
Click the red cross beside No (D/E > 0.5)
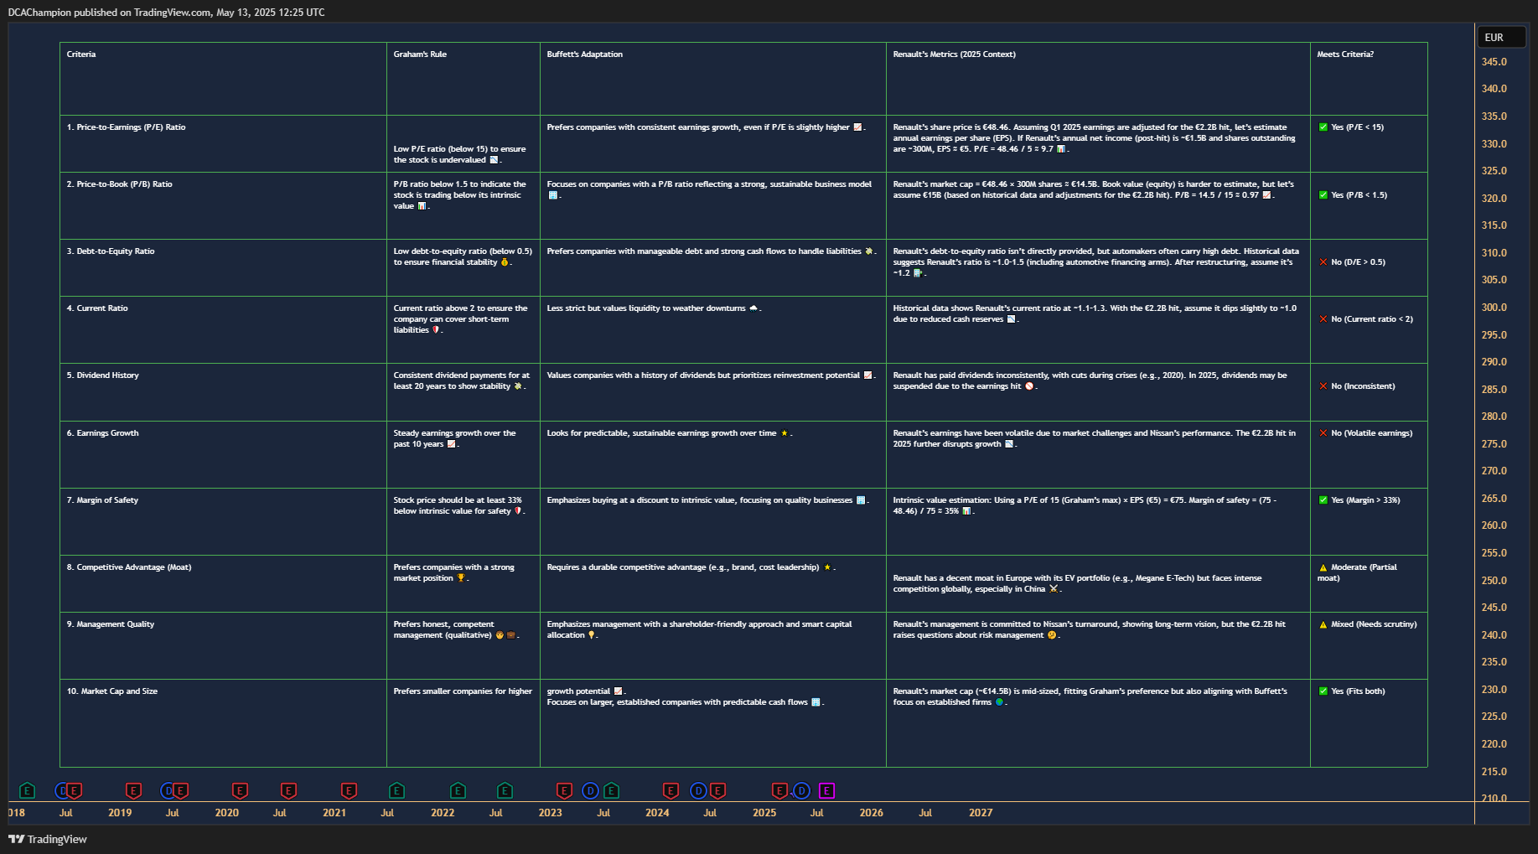(1323, 262)
